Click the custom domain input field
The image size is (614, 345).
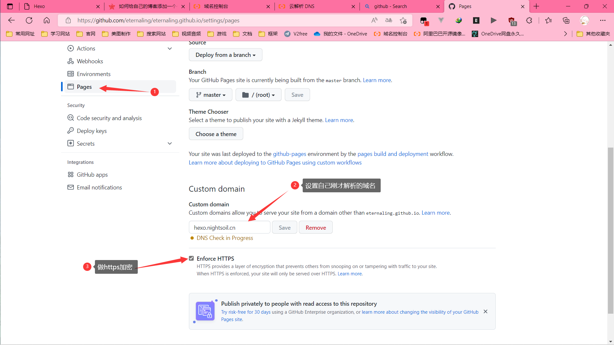pos(229,228)
